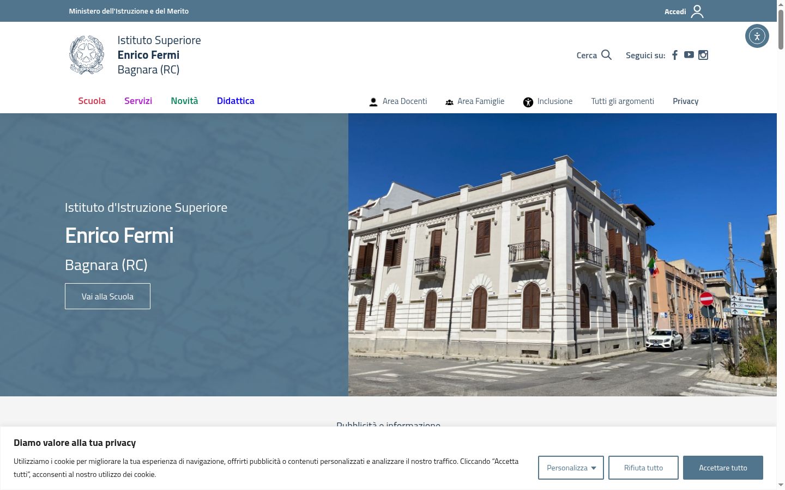The width and height of the screenshot is (785, 490).
Task: Click the Area Docenti person icon
Action: click(x=373, y=102)
